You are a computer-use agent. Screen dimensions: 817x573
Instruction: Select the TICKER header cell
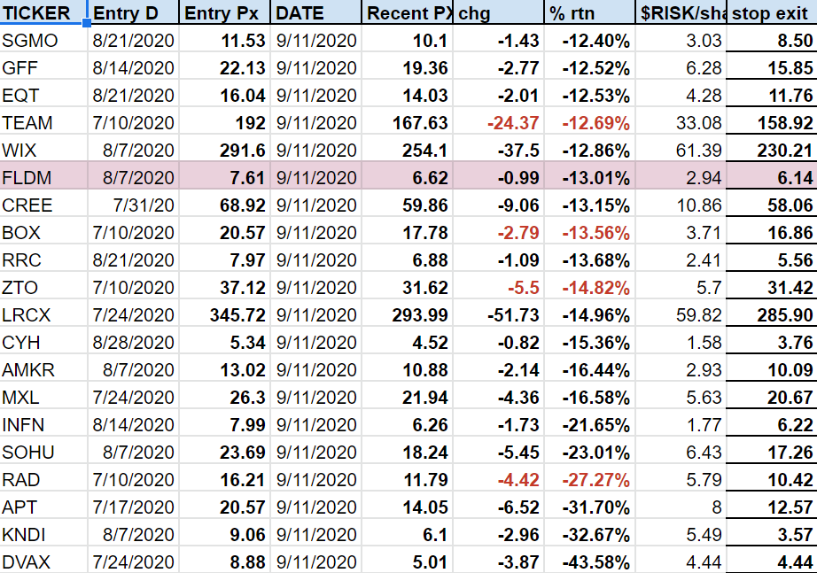click(x=43, y=12)
